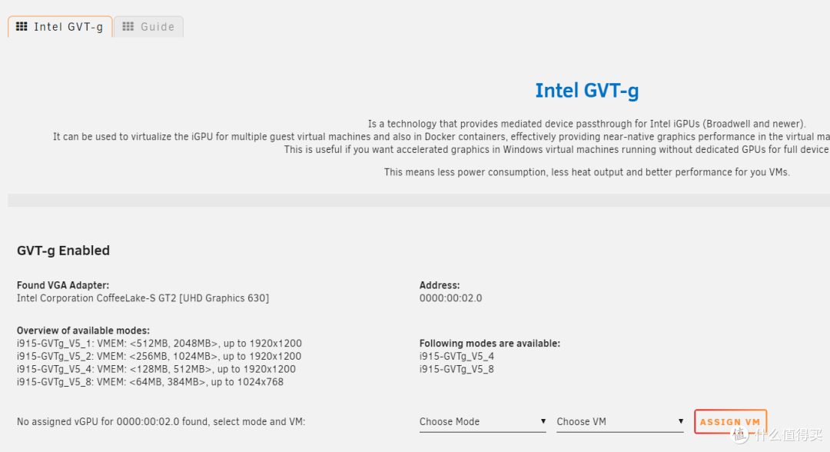
Task: Click the No assigned vGPU message
Action: coord(161,422)
